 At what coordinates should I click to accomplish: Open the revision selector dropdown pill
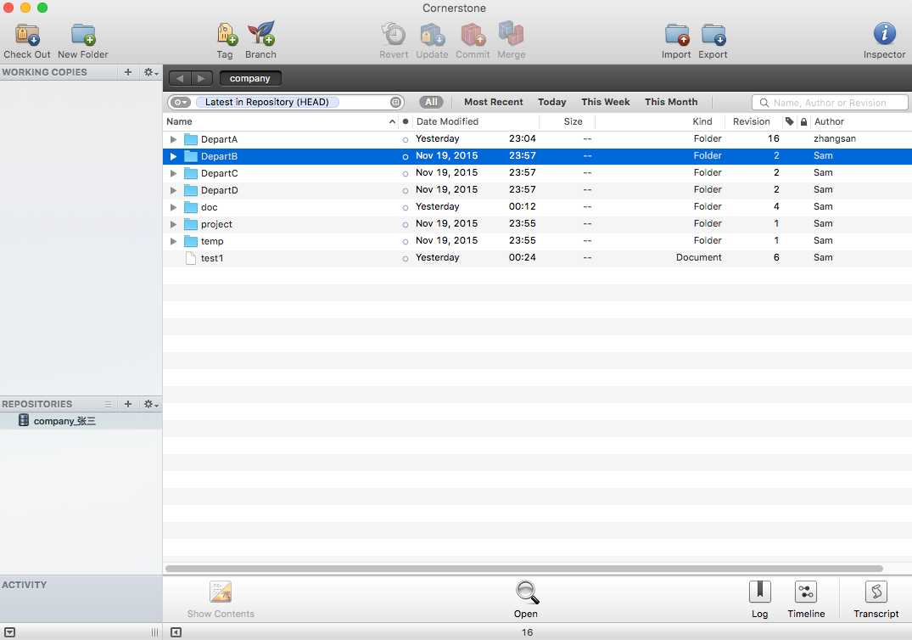click(x=181, y=103)
